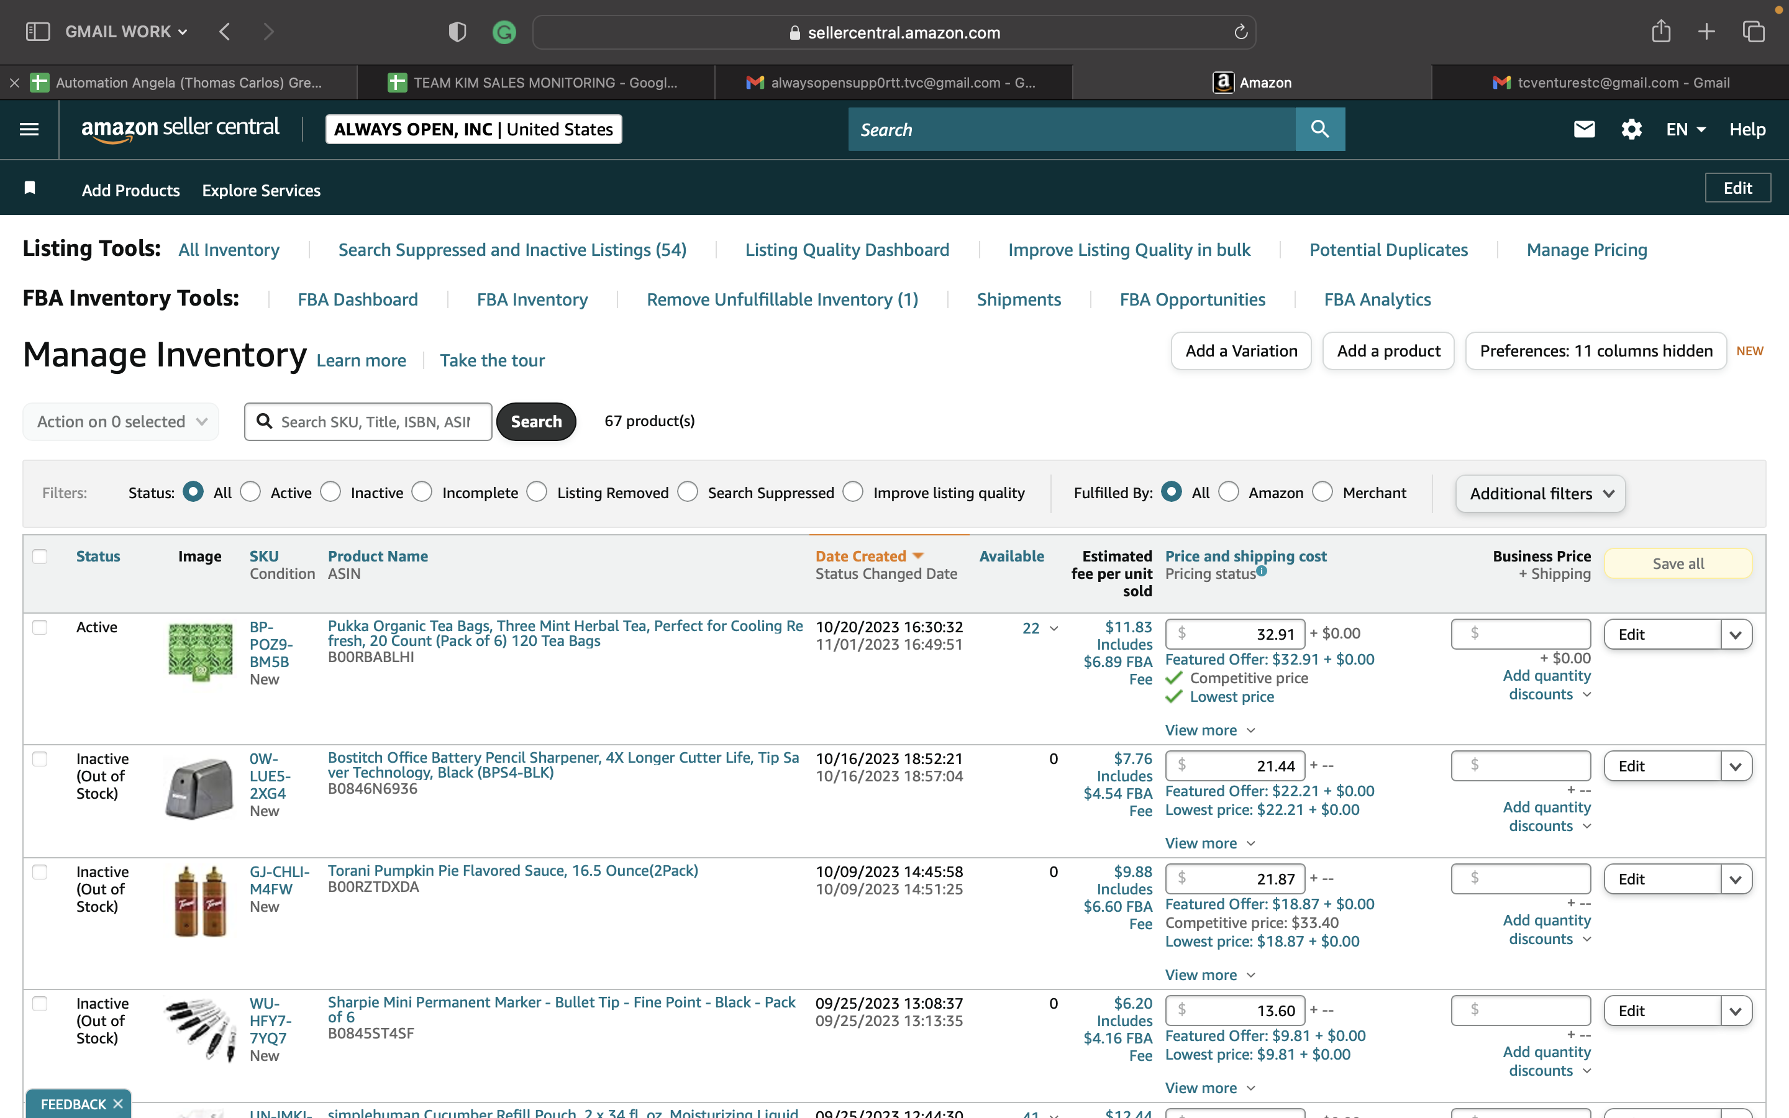
Task: Open the Take the tour link
Action: click(x=493, y=360)
